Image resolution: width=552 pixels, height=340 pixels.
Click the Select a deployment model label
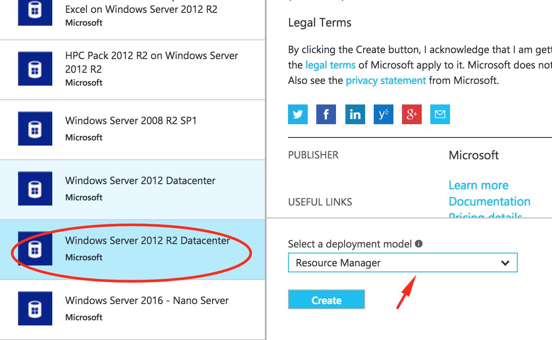tap(350, 244)
